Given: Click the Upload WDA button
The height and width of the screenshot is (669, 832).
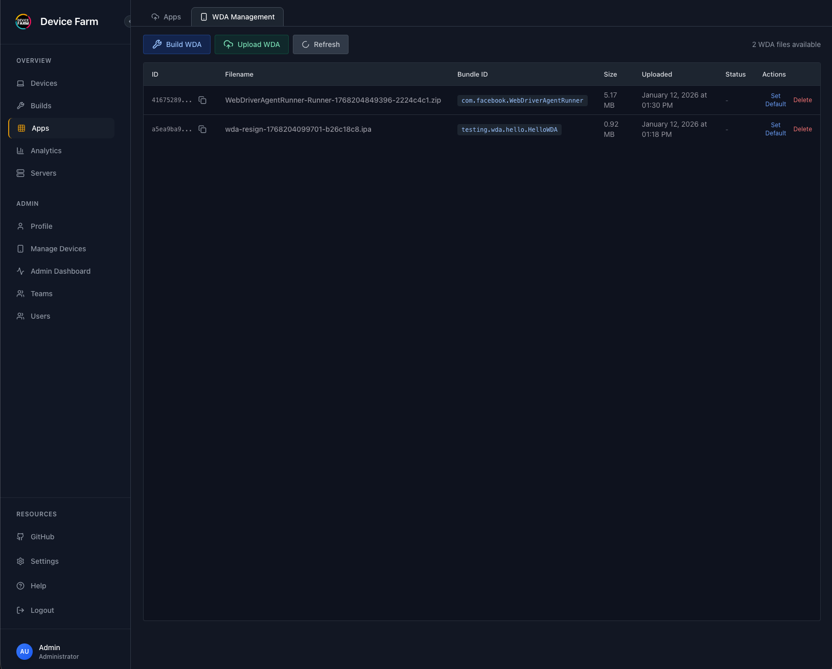Looking at the screenshot, I should click(x=251, y=44).
